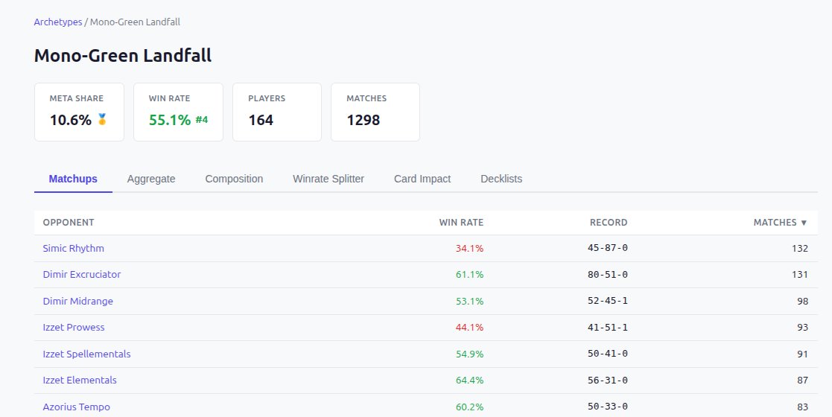
Task: Open the Simic Rhythm opponent link
Action: point(73,248)
